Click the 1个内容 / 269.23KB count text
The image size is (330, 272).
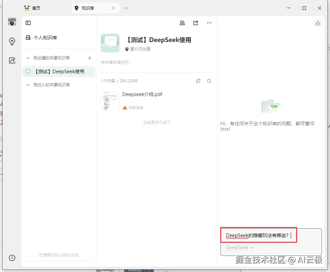(119, 81)
